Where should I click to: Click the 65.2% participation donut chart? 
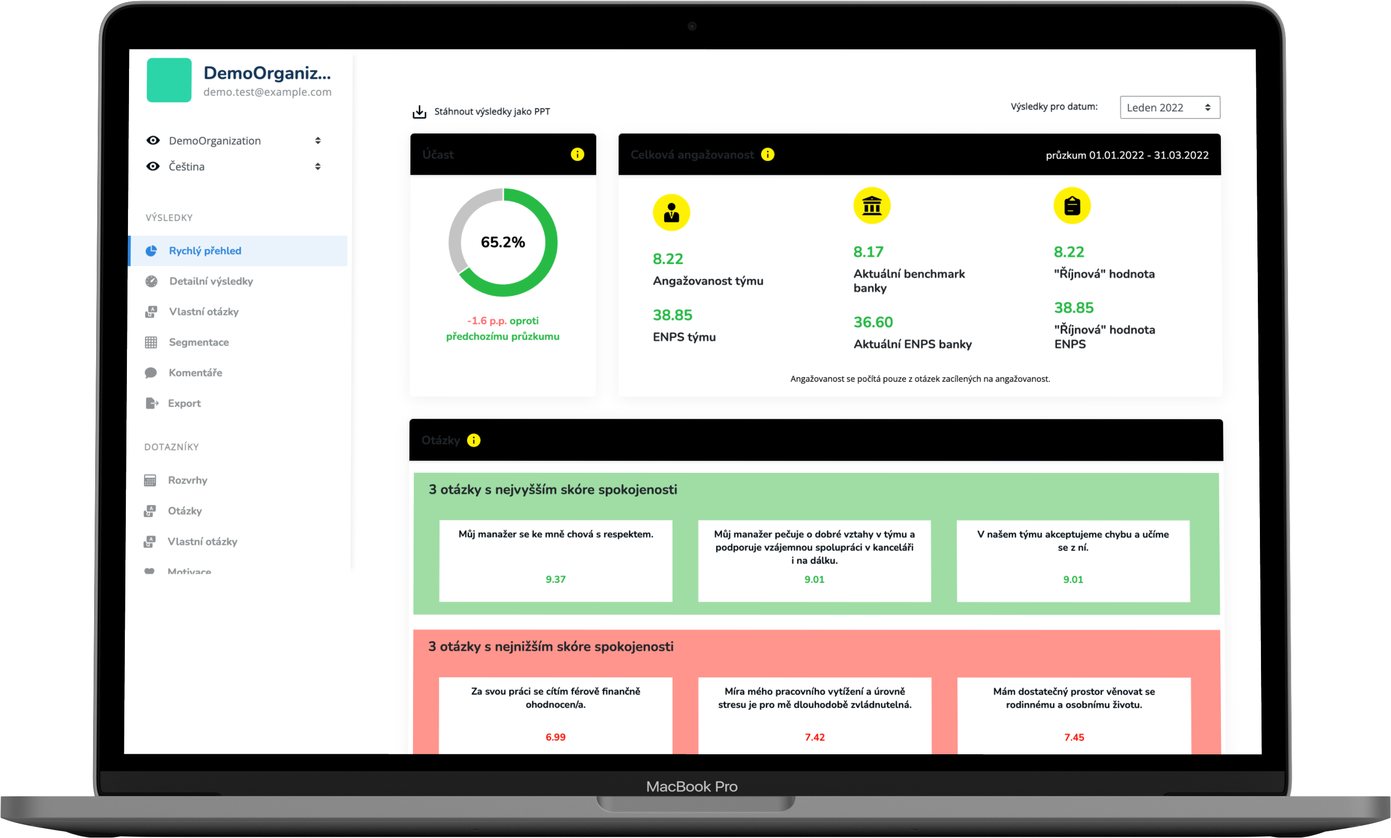[503, 242]
